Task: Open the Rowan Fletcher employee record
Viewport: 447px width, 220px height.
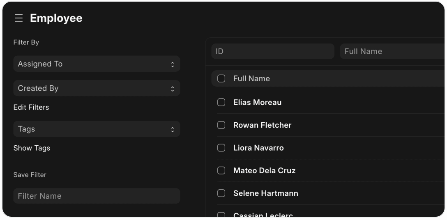Action: pyautogui.click(x=262, y=125)
